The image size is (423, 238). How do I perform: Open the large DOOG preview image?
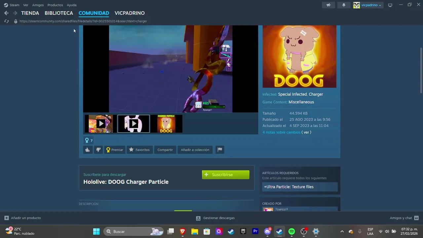(x=299, y=57)
